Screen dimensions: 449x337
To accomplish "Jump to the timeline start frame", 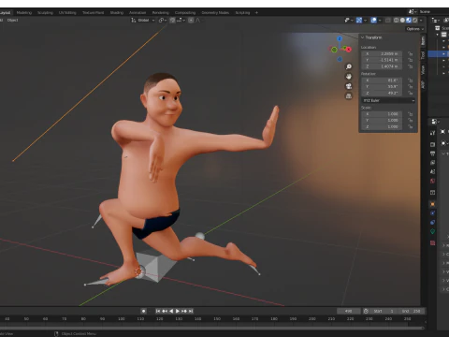I will pyautogui.click(x=158, y=311).
